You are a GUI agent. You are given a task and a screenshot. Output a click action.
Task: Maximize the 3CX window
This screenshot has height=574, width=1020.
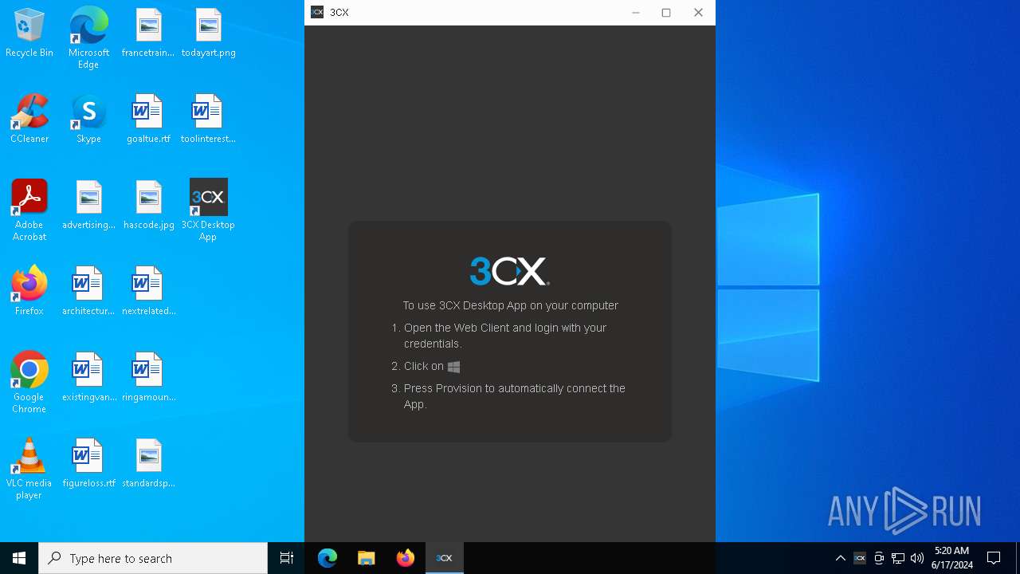pos(666,12)
